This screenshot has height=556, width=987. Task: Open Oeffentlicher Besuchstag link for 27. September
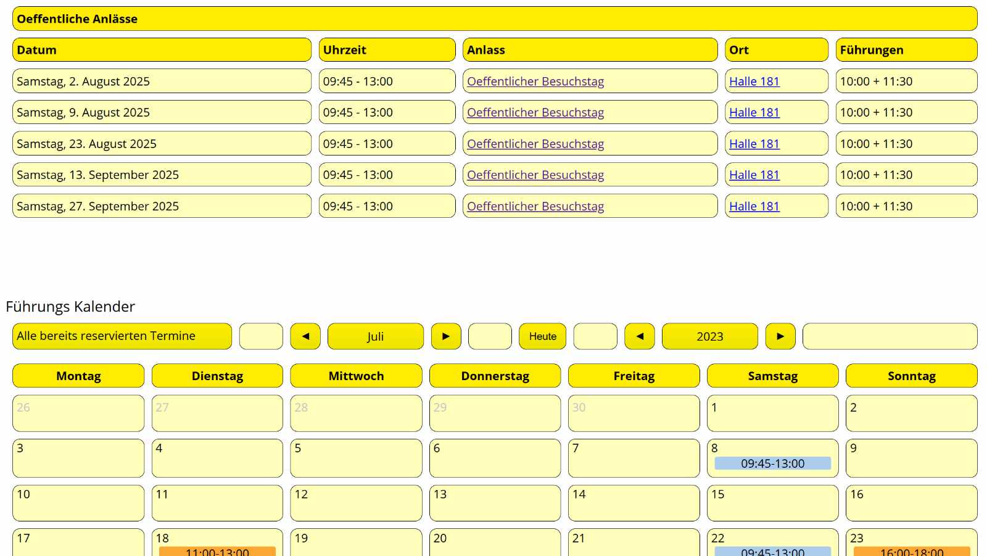[x=535, y=206]
